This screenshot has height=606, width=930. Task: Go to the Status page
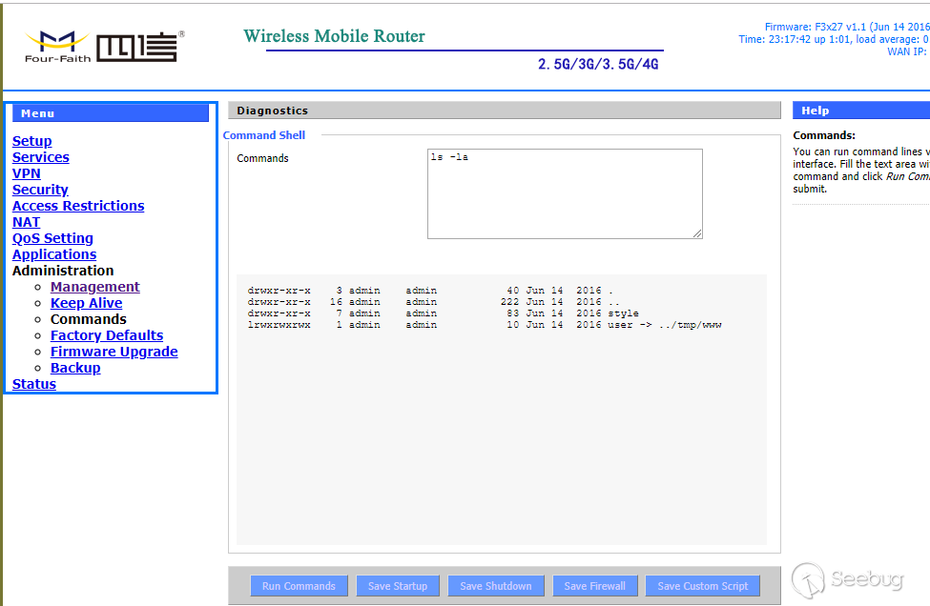click(x=34, y=384)
